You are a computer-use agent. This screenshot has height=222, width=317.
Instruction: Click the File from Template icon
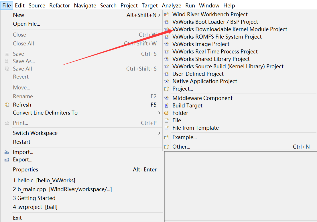tap(166, 128)
